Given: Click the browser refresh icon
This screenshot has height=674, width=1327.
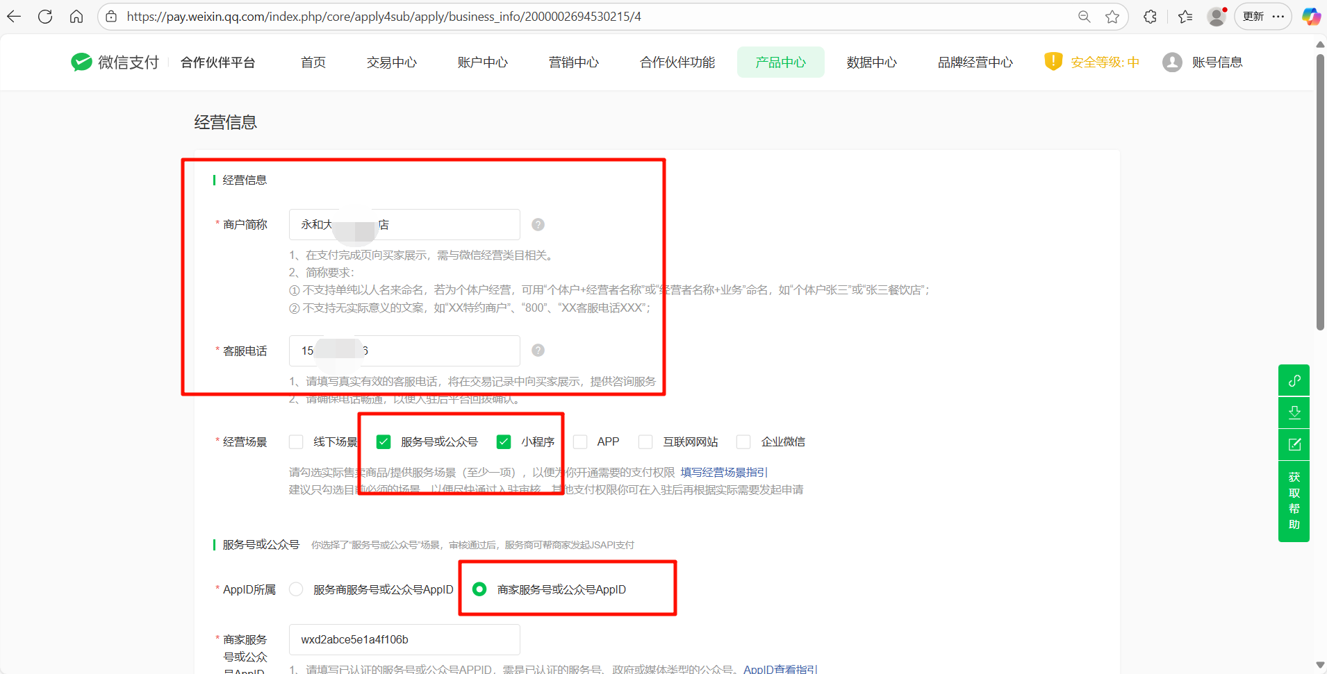Looking at the screenshot, I should [x=45, y=17].
